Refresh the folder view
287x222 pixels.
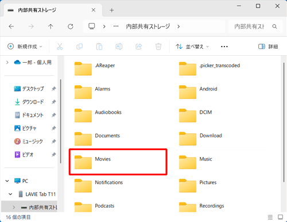coord(71,26)
